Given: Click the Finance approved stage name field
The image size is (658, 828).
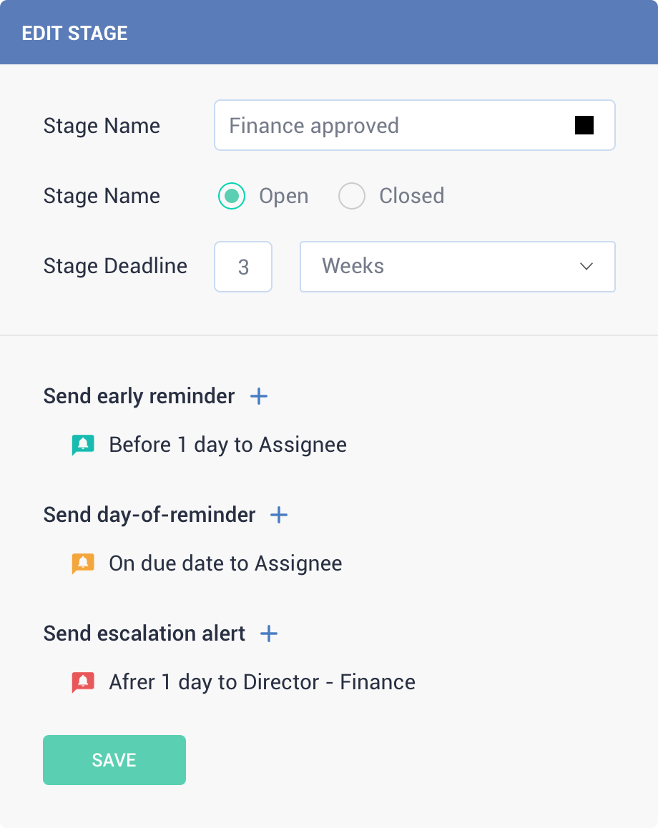Looking at the screenshot, I should click(x=415, y=125).
